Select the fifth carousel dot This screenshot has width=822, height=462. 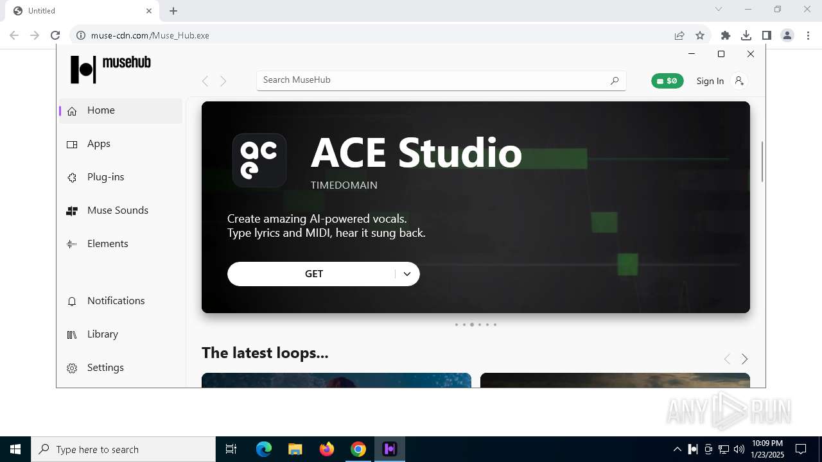pyautogui.click(x=487, y=325)
